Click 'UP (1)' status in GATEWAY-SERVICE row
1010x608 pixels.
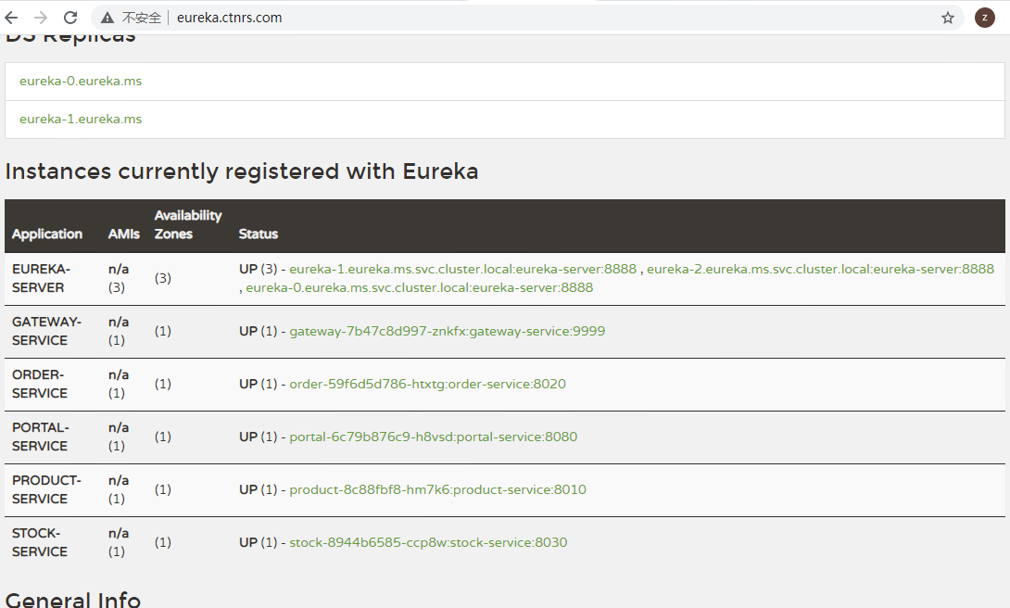click(x=259, y=331)
